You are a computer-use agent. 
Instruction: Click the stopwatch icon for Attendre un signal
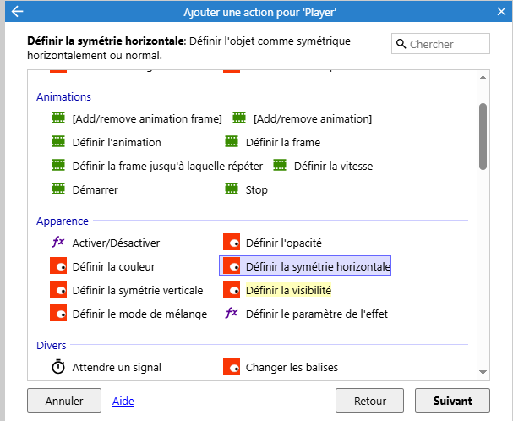click(58, 367)
